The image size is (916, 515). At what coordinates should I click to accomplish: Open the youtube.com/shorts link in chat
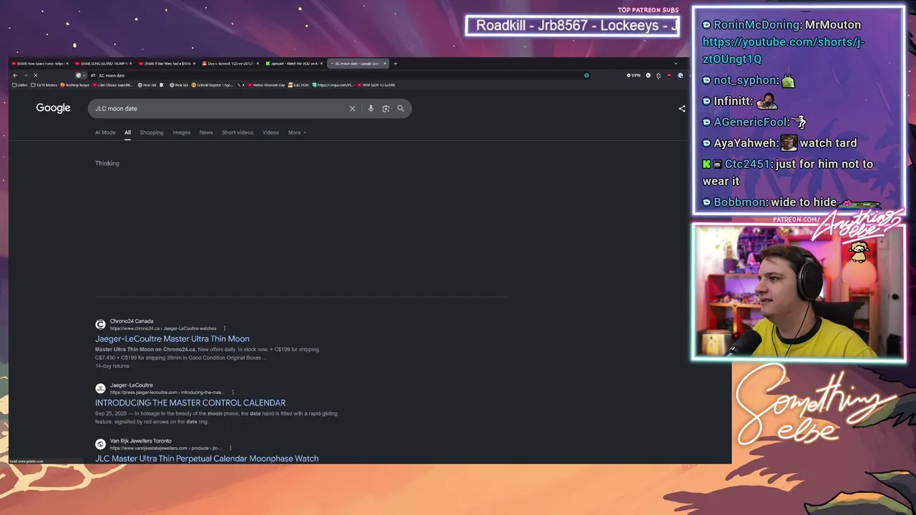click(x=784, y=50)
